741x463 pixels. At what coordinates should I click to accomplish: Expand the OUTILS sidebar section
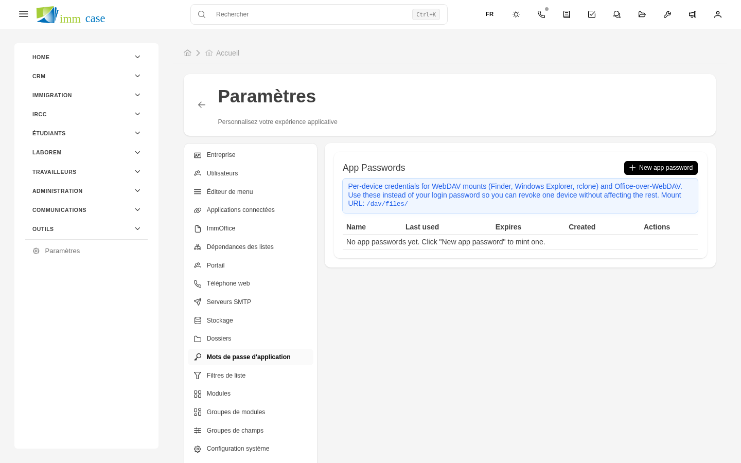click(86, 229)
